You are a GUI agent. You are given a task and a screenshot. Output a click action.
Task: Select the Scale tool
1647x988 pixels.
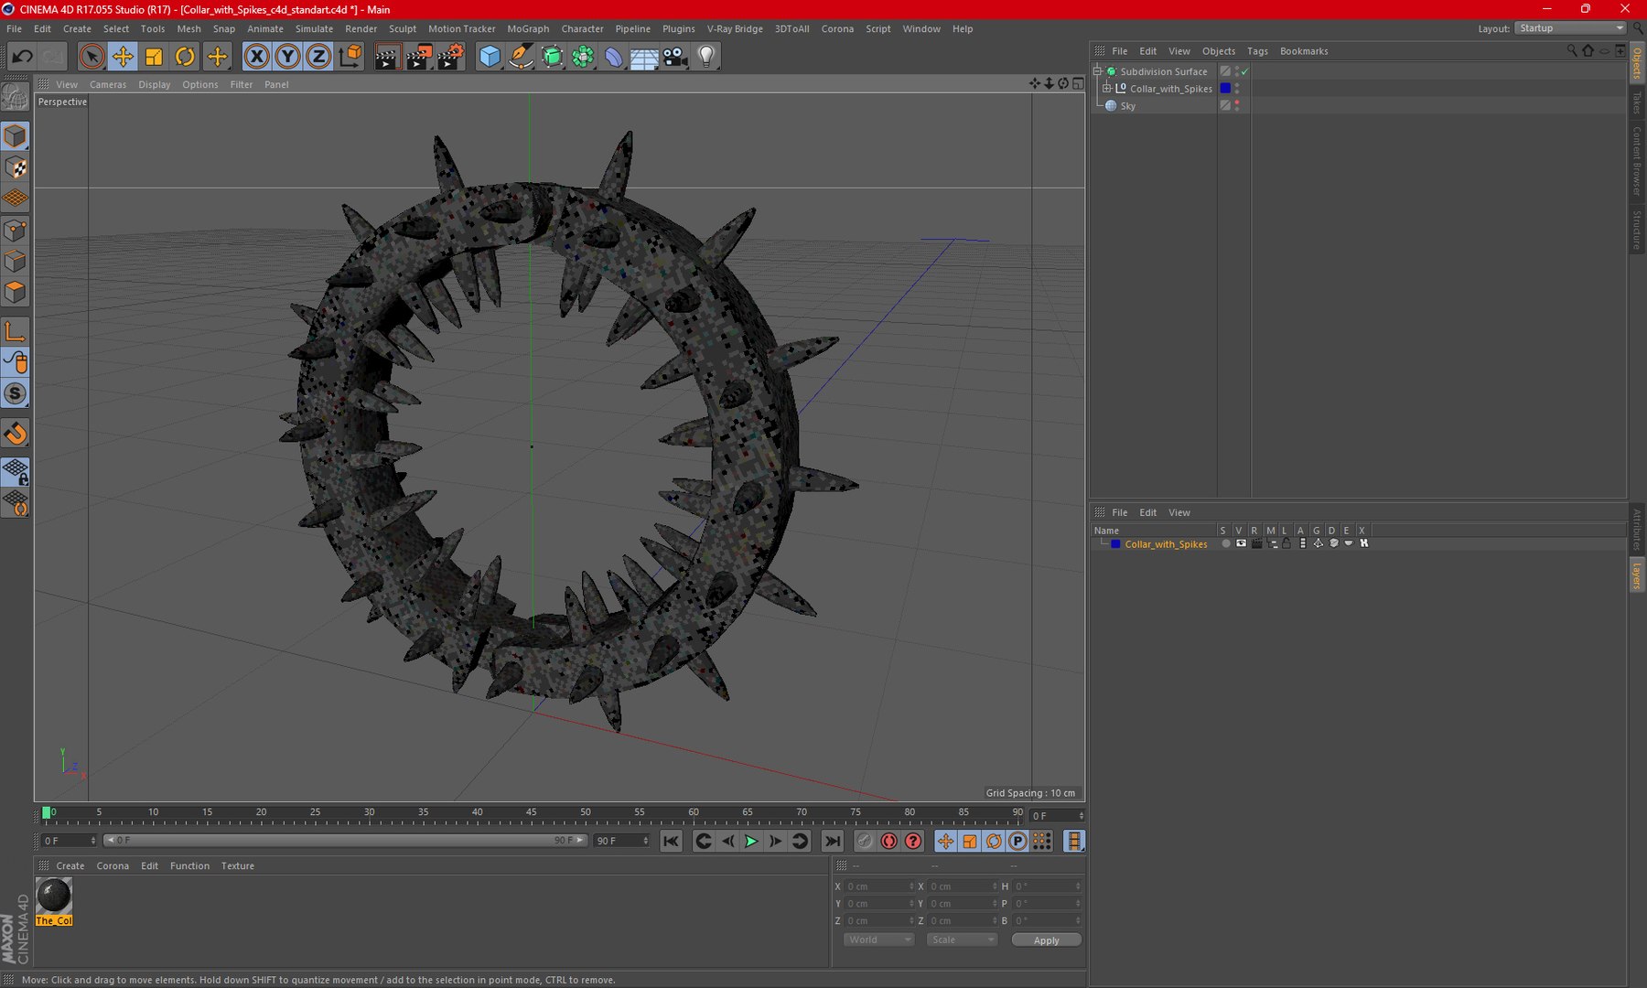(x=154, y=57)
